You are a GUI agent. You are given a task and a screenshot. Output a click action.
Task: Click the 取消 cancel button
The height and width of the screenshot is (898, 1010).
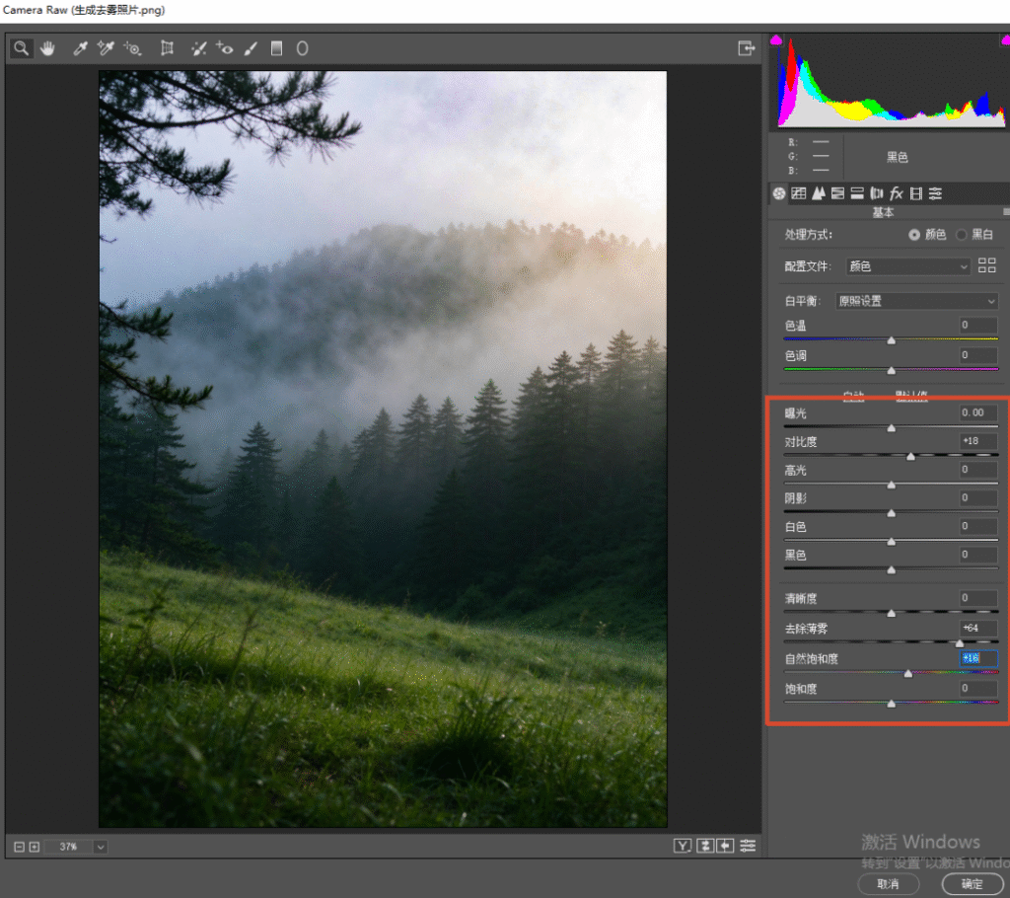tap(889, 884)
